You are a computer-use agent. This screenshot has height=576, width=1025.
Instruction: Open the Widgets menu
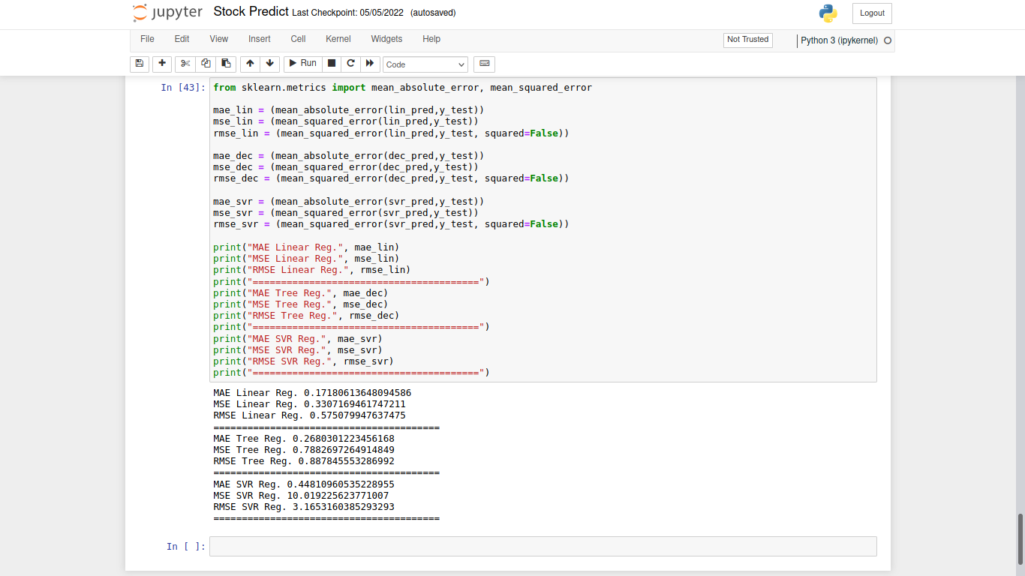[x=386, y=39]
